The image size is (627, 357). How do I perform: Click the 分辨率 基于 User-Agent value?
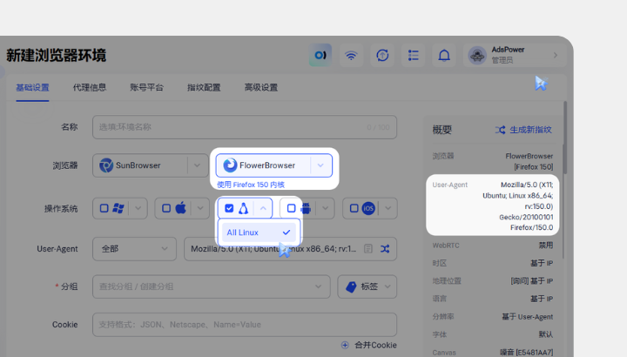point(528,317)
